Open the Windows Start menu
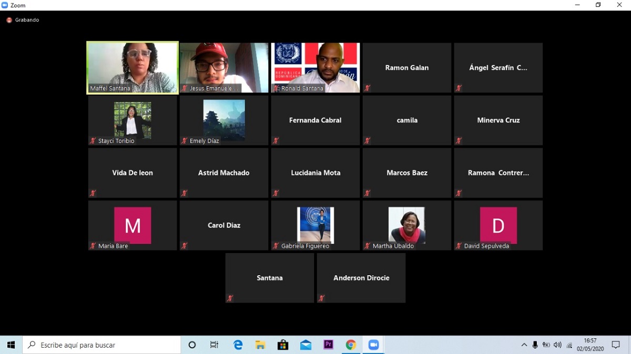 pos(11,345)
